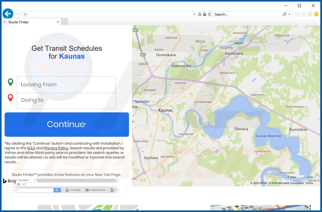Viewport: 322px width, 212px height.
Task: Click the Bing logo
Action: tap(9, 181)
